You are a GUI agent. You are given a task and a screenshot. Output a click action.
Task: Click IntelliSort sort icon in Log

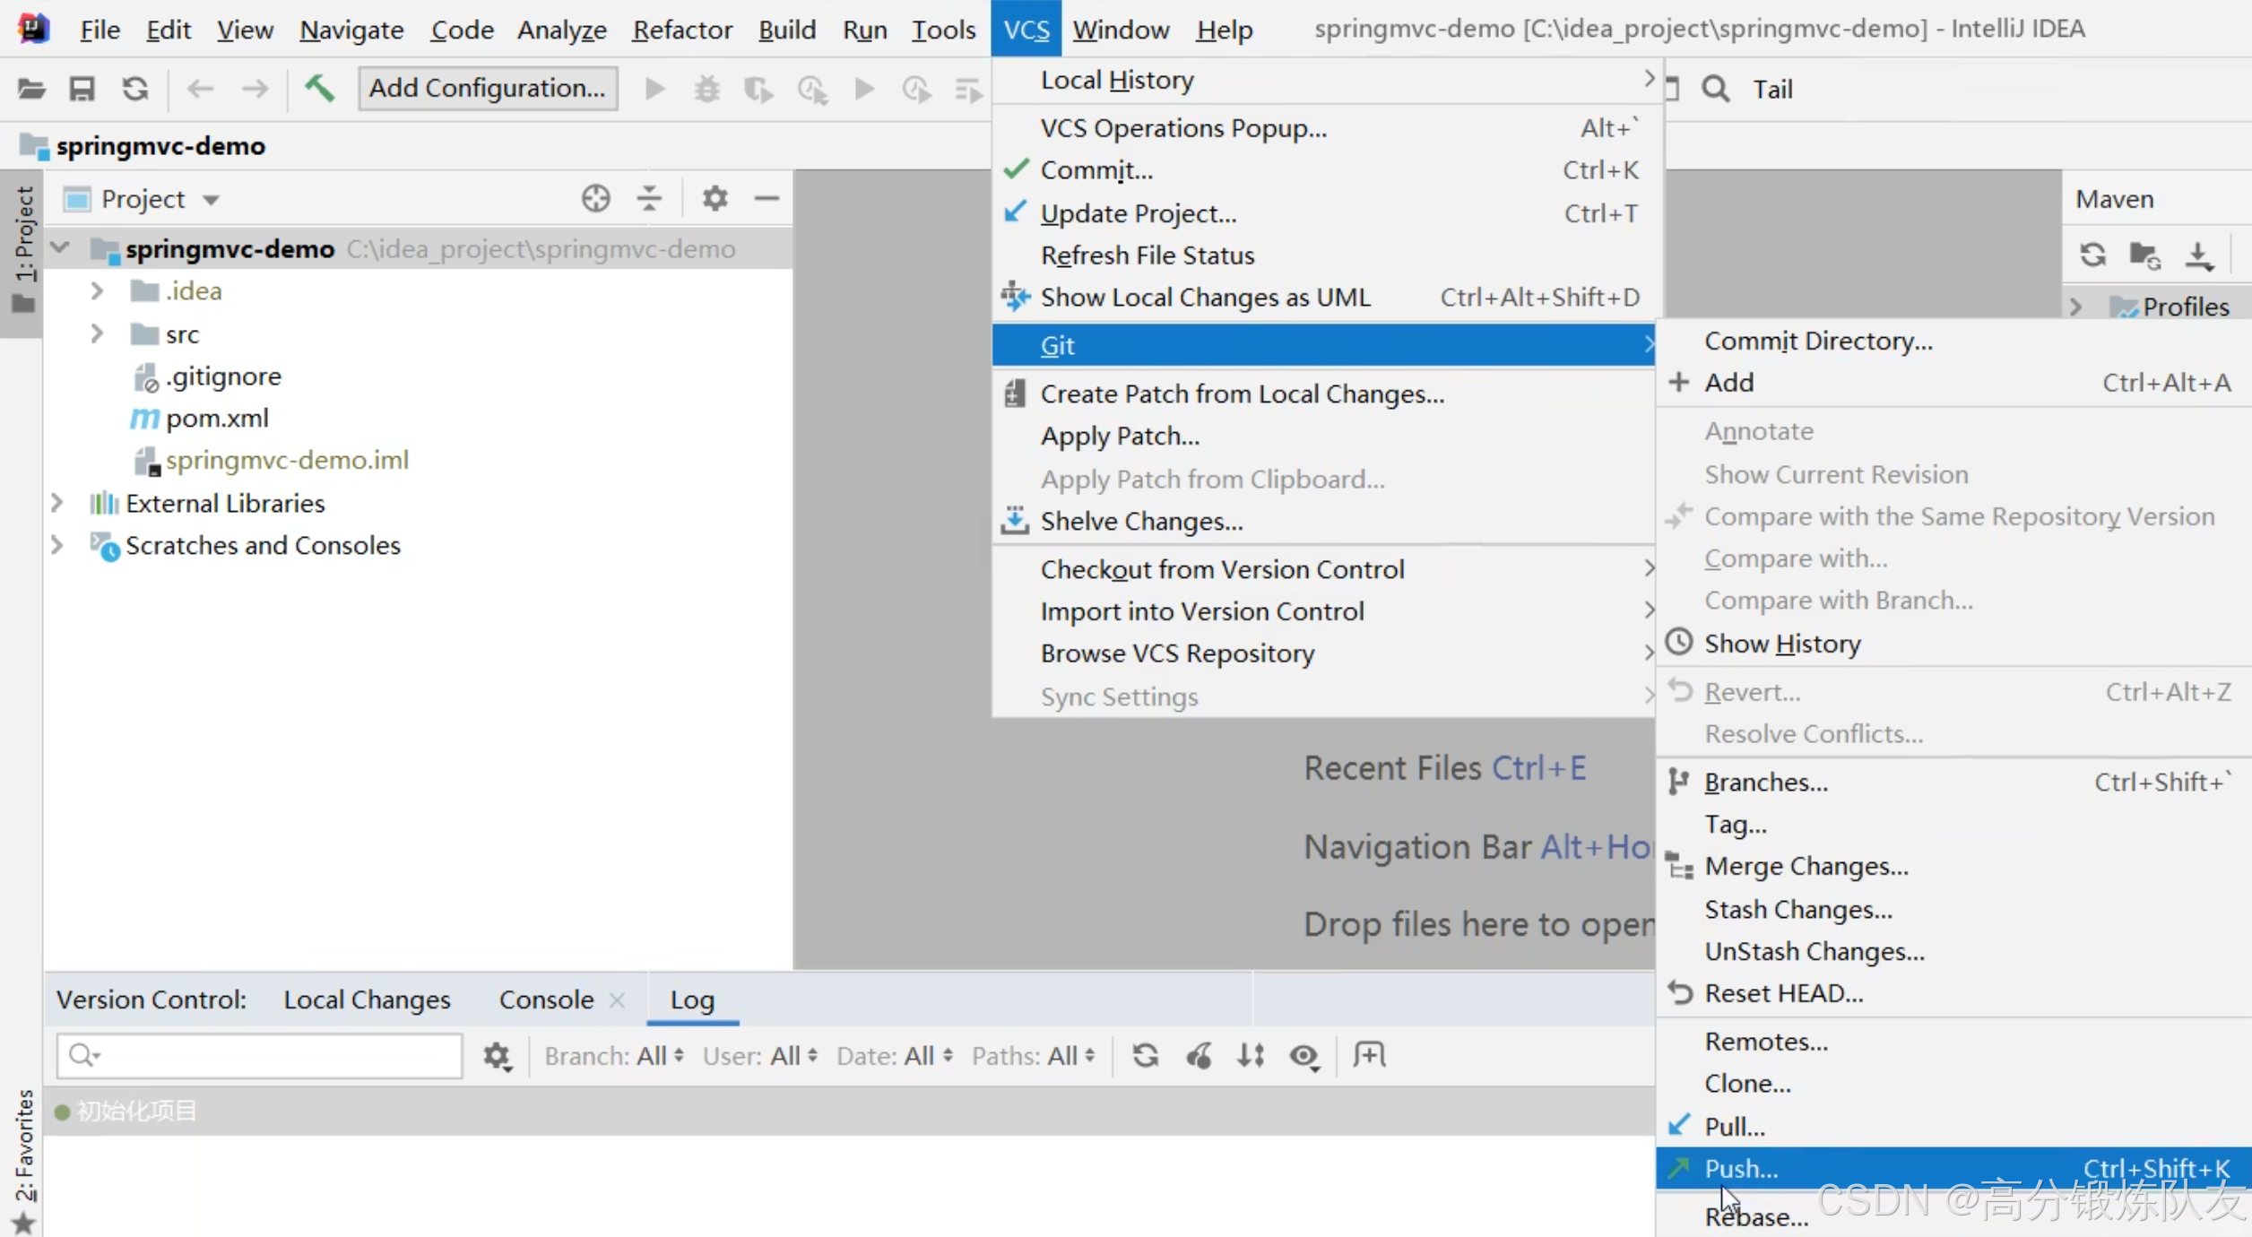[x=1252, y=1056]
